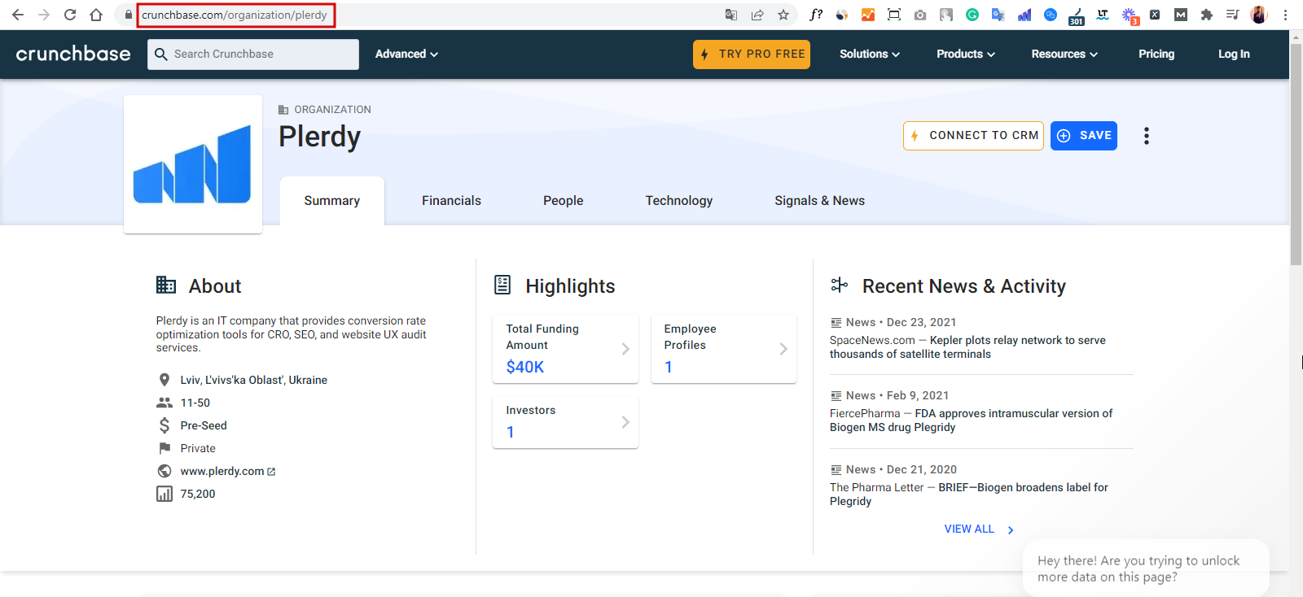Click CONNECT TO CRM button
This screenshot has height=597, width=1303.
click(973, 136)
